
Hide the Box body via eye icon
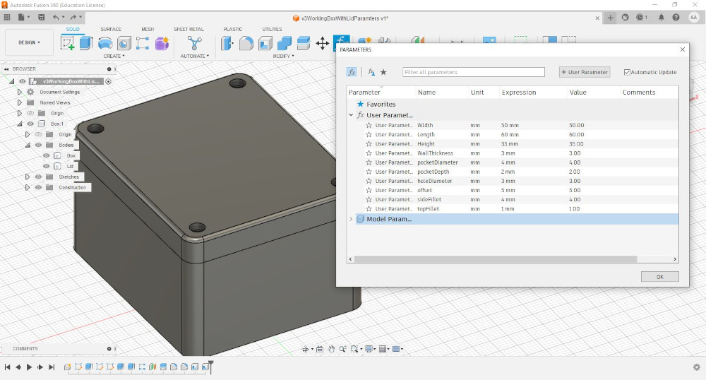[47, 155]
